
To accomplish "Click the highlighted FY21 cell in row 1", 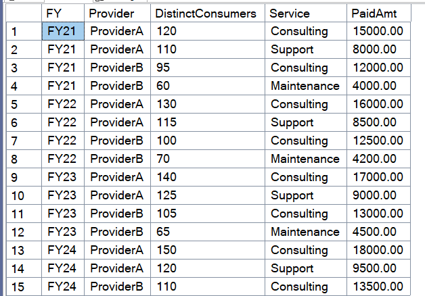I will tap(63, 31).
